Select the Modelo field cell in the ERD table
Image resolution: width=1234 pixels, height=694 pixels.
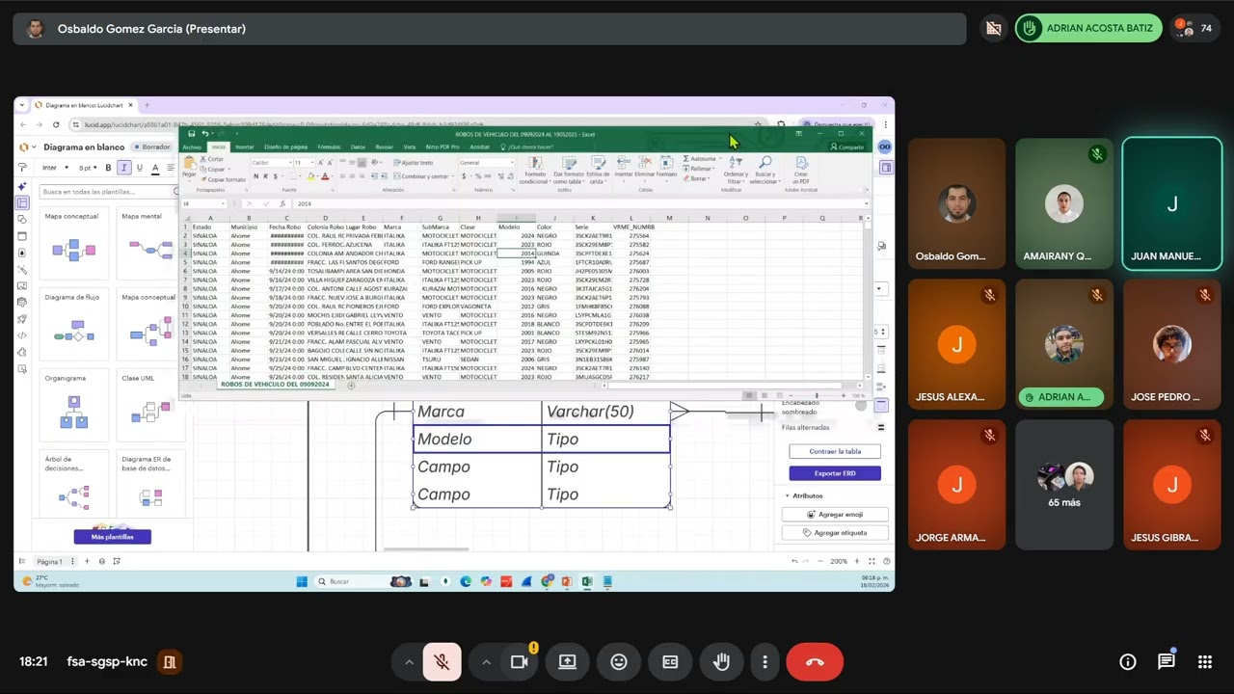[477, 440]
